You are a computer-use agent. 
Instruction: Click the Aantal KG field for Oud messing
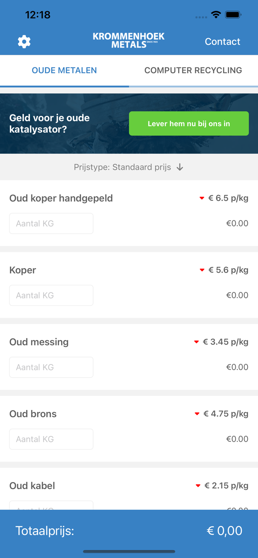51,367
